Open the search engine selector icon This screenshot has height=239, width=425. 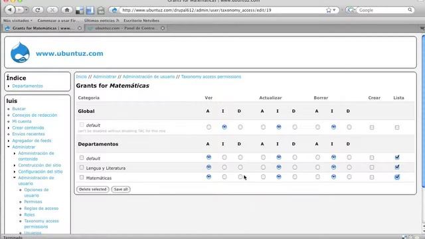click(x=351, y=10)
